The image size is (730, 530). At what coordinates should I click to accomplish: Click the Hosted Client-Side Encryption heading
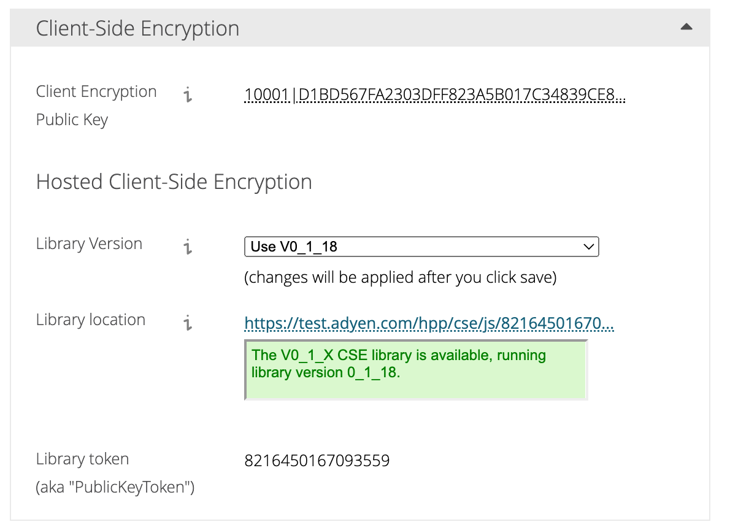click(174, 182)
